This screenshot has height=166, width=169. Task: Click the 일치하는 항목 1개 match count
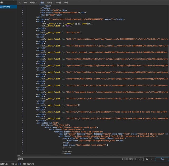(x=129, y=159)
